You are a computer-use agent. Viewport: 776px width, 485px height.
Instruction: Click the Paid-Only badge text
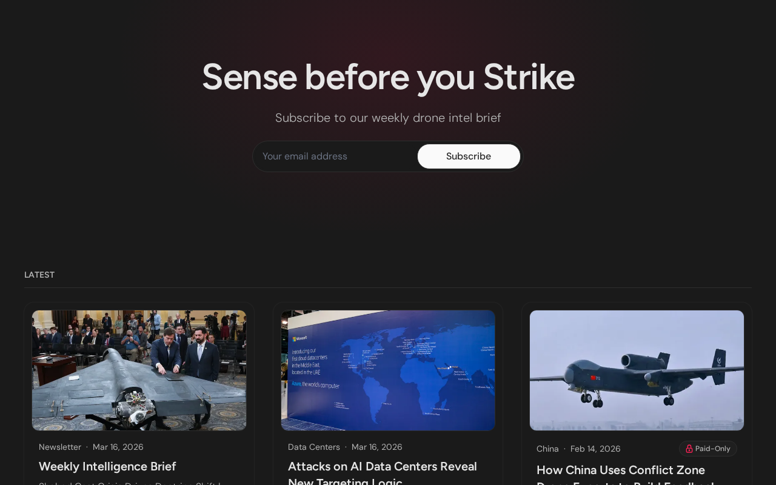click(x=713, y=449)
